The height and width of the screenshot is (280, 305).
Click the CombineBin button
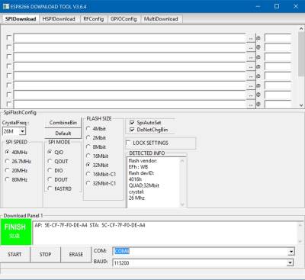pyautogui.click(x=63, y=123)
